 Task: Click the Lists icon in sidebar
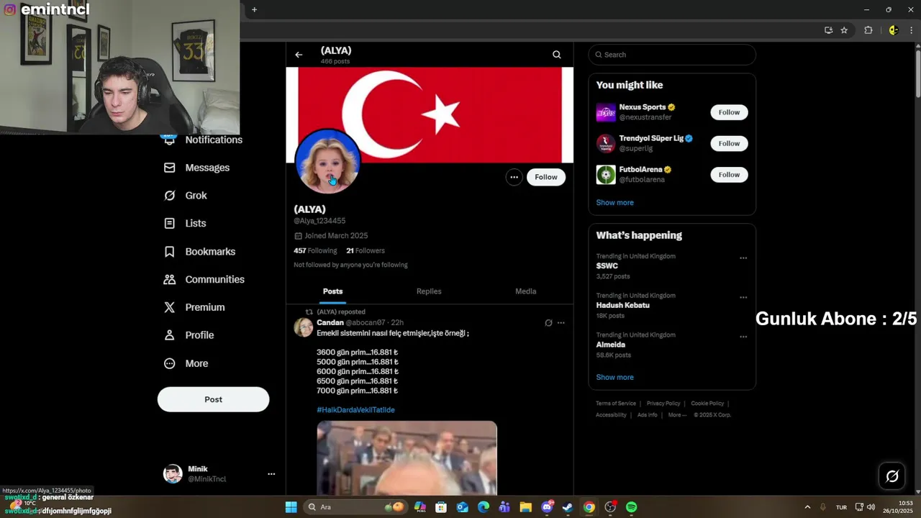[x=170, y=224]
